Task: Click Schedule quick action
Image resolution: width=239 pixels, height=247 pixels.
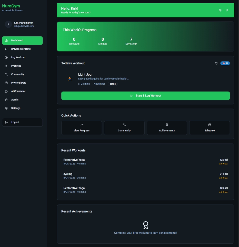Action: [210, 128]
